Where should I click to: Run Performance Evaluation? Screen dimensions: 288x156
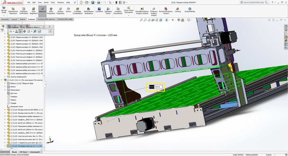click(x=89, y=11)
